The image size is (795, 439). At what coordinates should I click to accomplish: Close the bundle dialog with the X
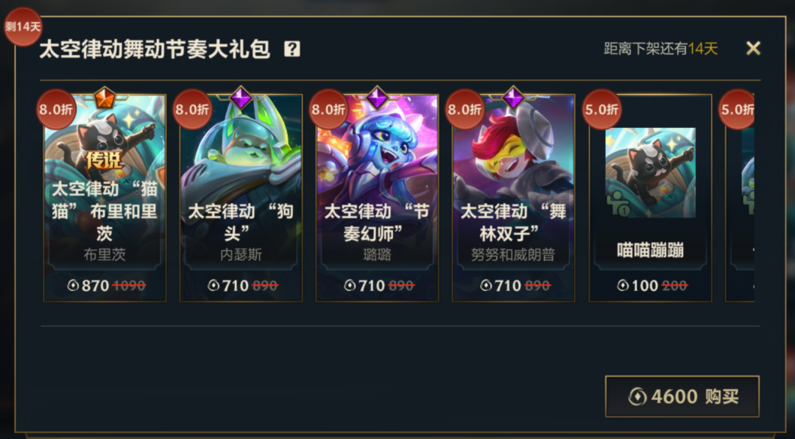754,48
